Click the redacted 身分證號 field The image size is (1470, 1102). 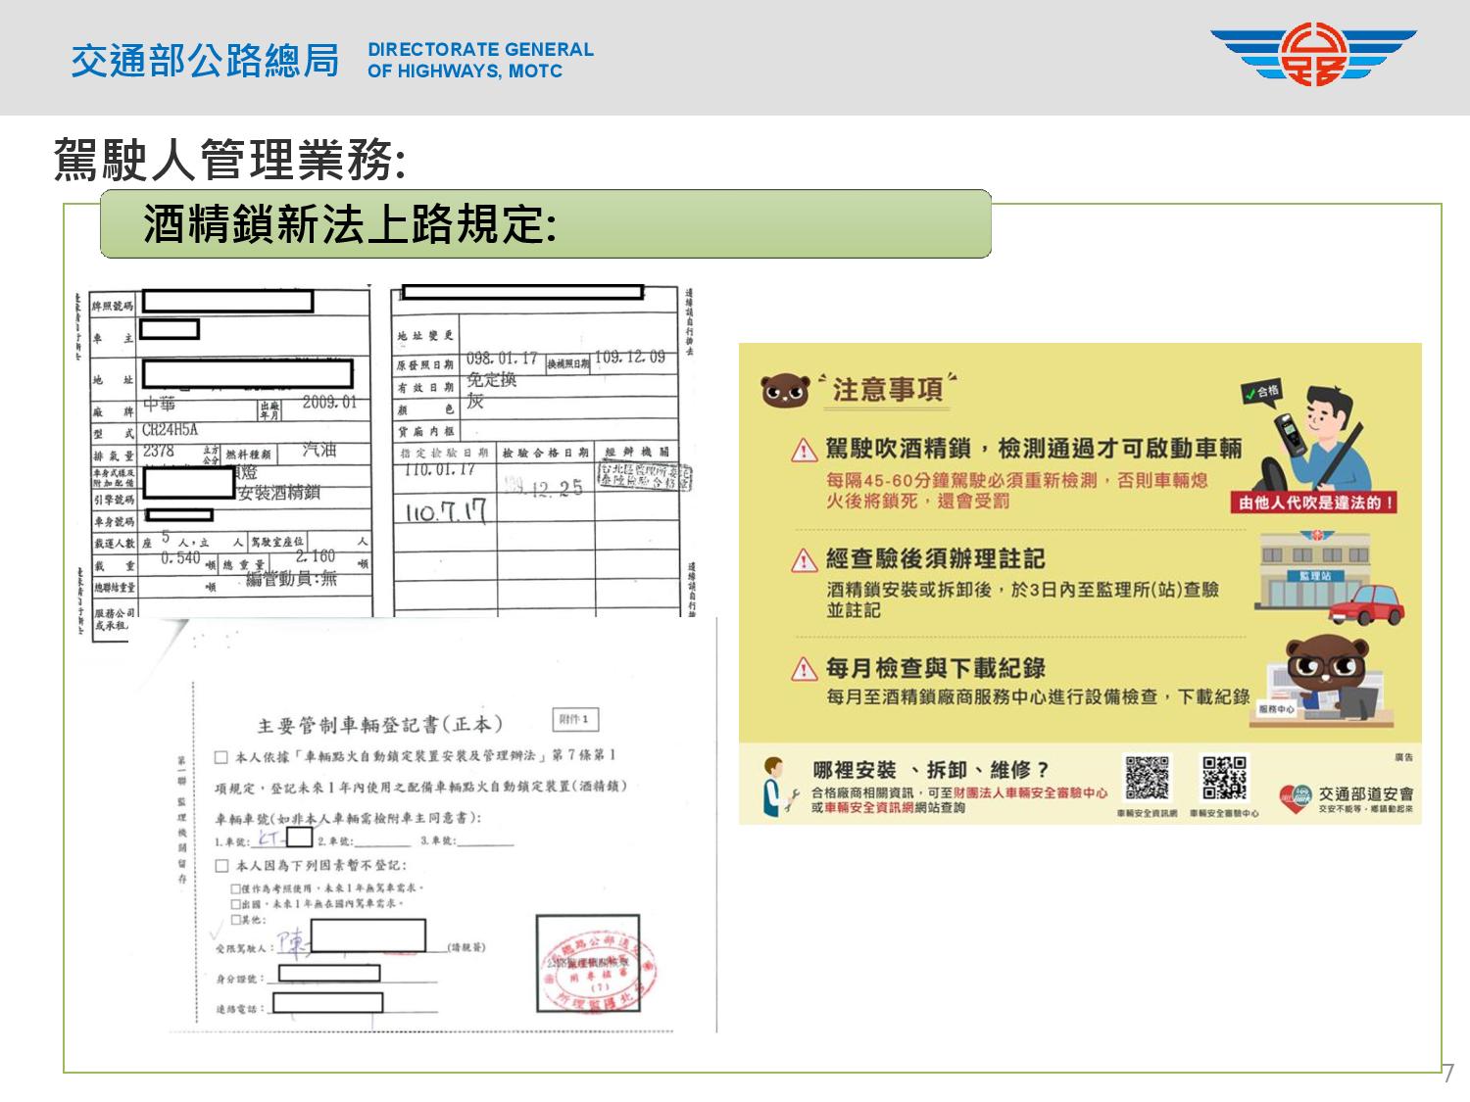coord(329,974)
